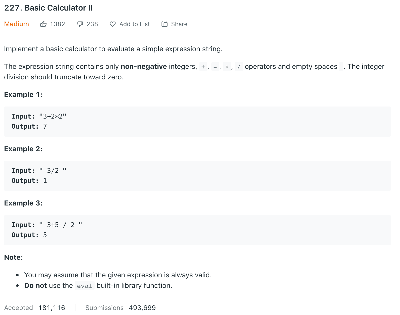Click the thumbs-down dislike icon
Screen dimensions: 400x315
[x=80, y=24]
